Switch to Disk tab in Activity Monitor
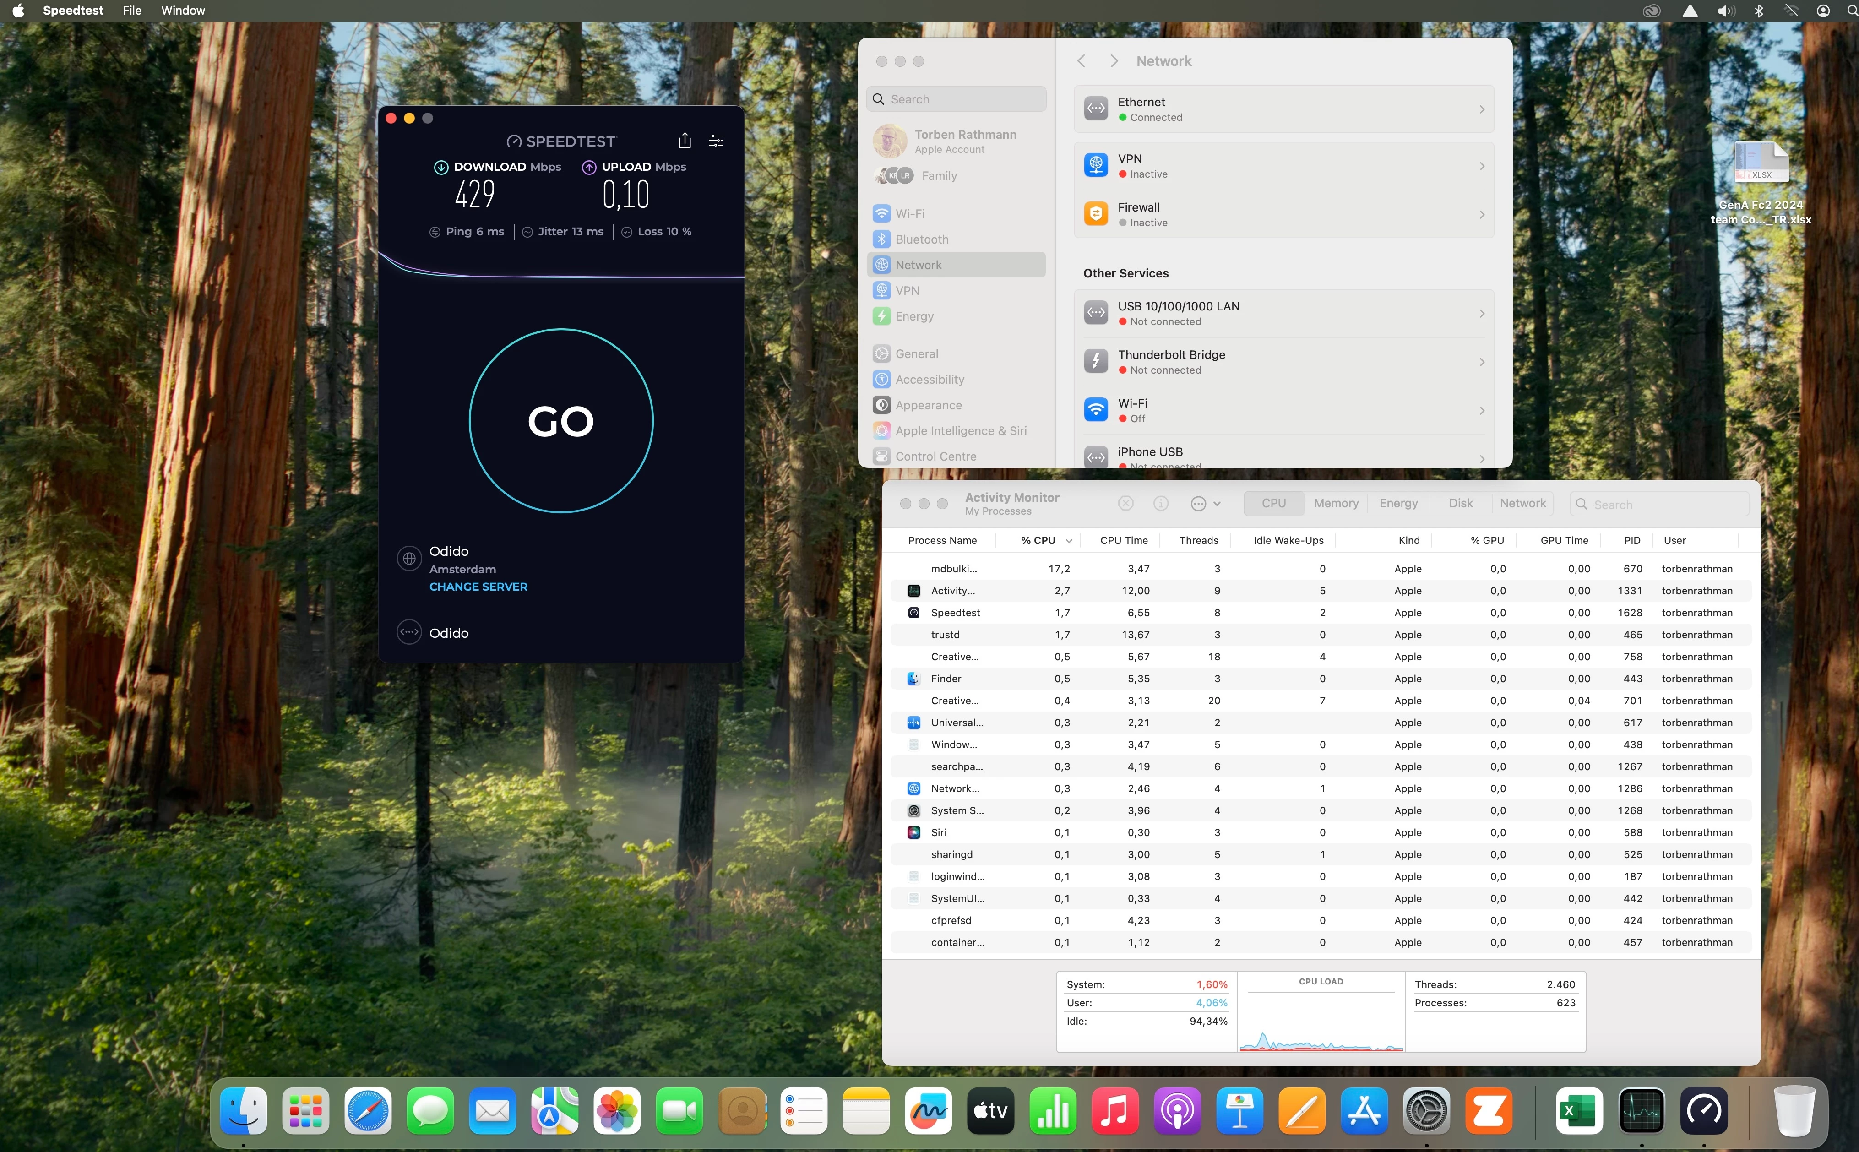Image resolution: width=1859 pixels, height=1152 pixels. (x=1461, y=503)
